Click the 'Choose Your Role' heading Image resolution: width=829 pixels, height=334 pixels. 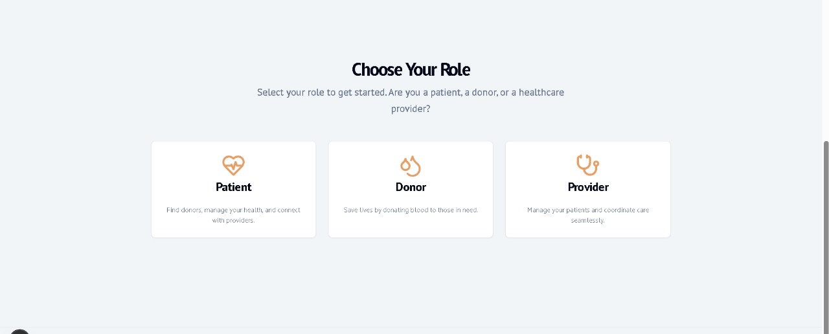pos(411,69)
